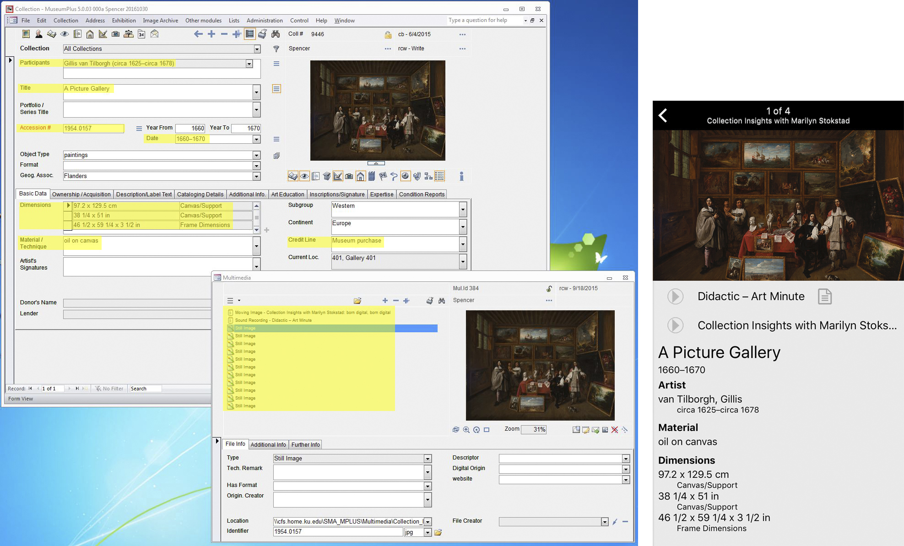Open transcript document icon beside Didactic – Art Minute

[x=825, y=297]
